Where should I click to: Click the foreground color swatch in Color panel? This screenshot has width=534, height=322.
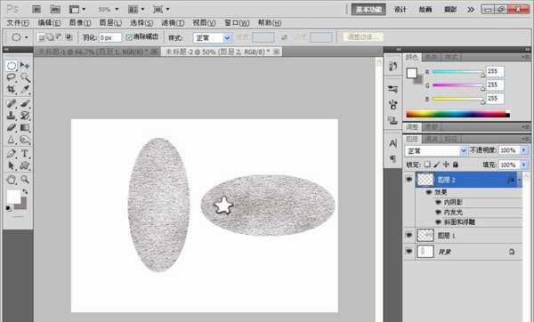(x=412, y=73)
